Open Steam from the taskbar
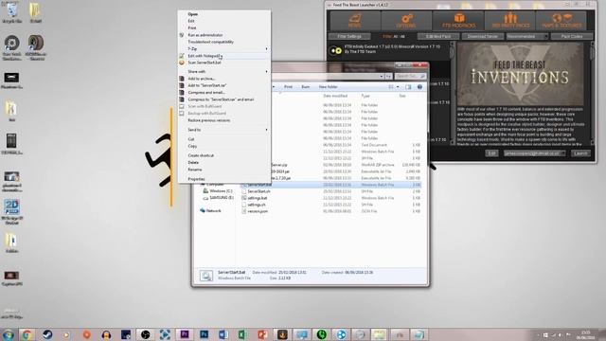Screen dimensions: 606x341 point(47,334)
